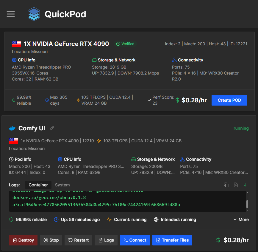Click the lightning icon beside 103 TFLOPS in listing footer
The width and height of the screenshot is (258, 252).
[78, 100]
